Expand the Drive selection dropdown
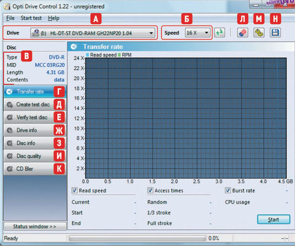 pyautogui.click(x=93, y=33)
